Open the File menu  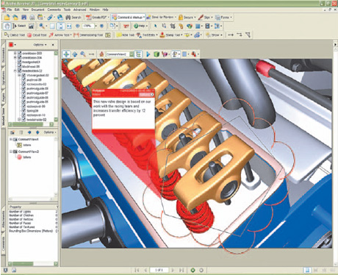point(10,10)
